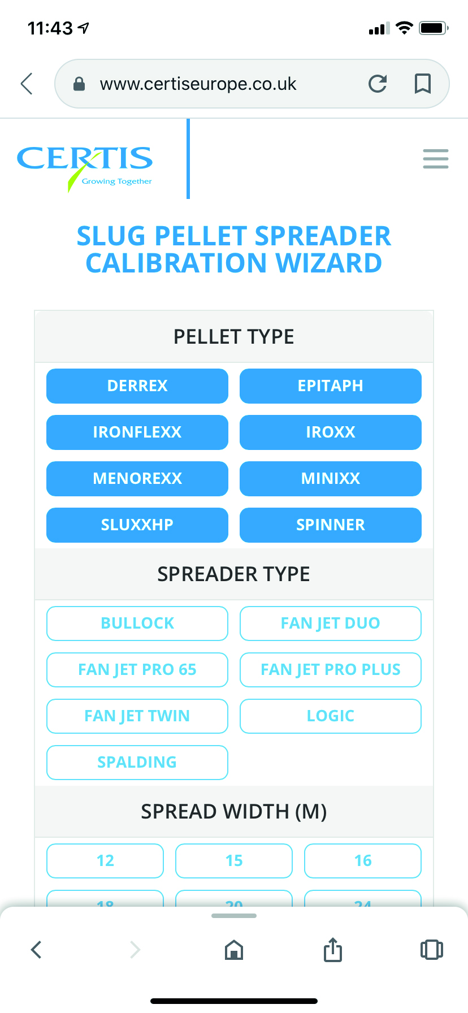This screenshot has height=1013, width=468.
Task: Pick IRONFLEXX as the pellet type
Action: pos(137,432)
